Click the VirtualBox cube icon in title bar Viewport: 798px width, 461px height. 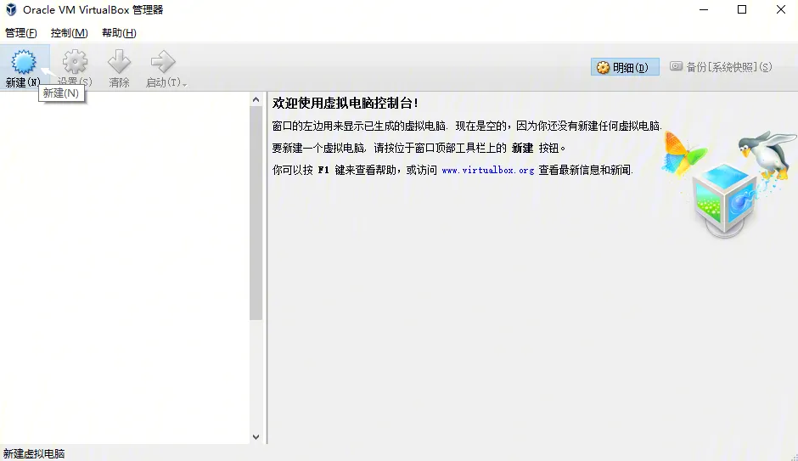[11, 10]
